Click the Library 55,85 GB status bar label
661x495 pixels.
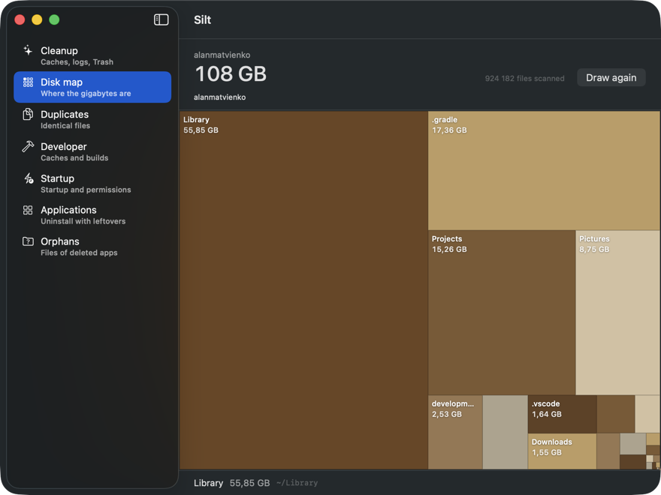[231, 483]
